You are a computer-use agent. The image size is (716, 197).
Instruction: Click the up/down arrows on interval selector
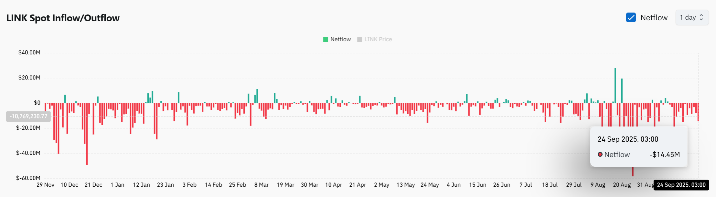click(x=701, y=18)
